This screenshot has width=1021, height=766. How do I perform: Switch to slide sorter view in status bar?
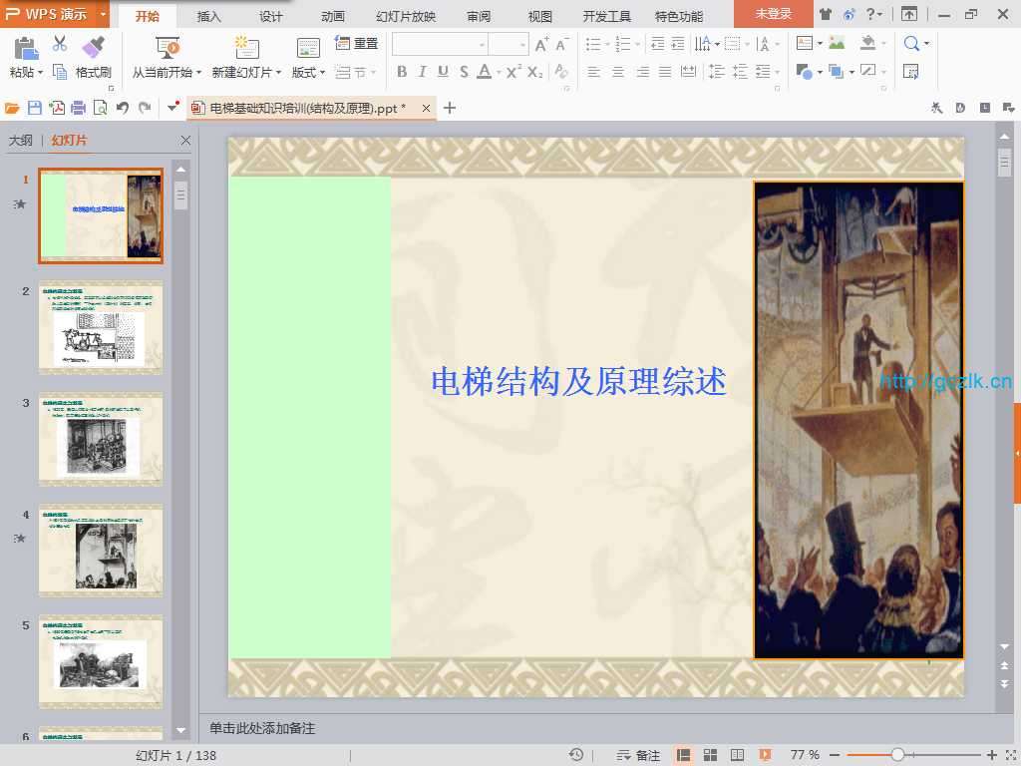click(x=711, y=755)
